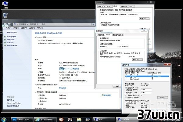Open 操作中心 in the See also list
The height and width of the screenshot is (122, 183).
(10, 100)
